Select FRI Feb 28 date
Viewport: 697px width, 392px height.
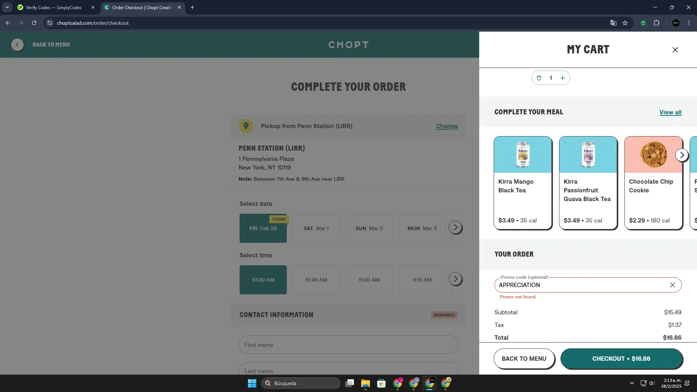pyautogui.click(x=263, y=228)
